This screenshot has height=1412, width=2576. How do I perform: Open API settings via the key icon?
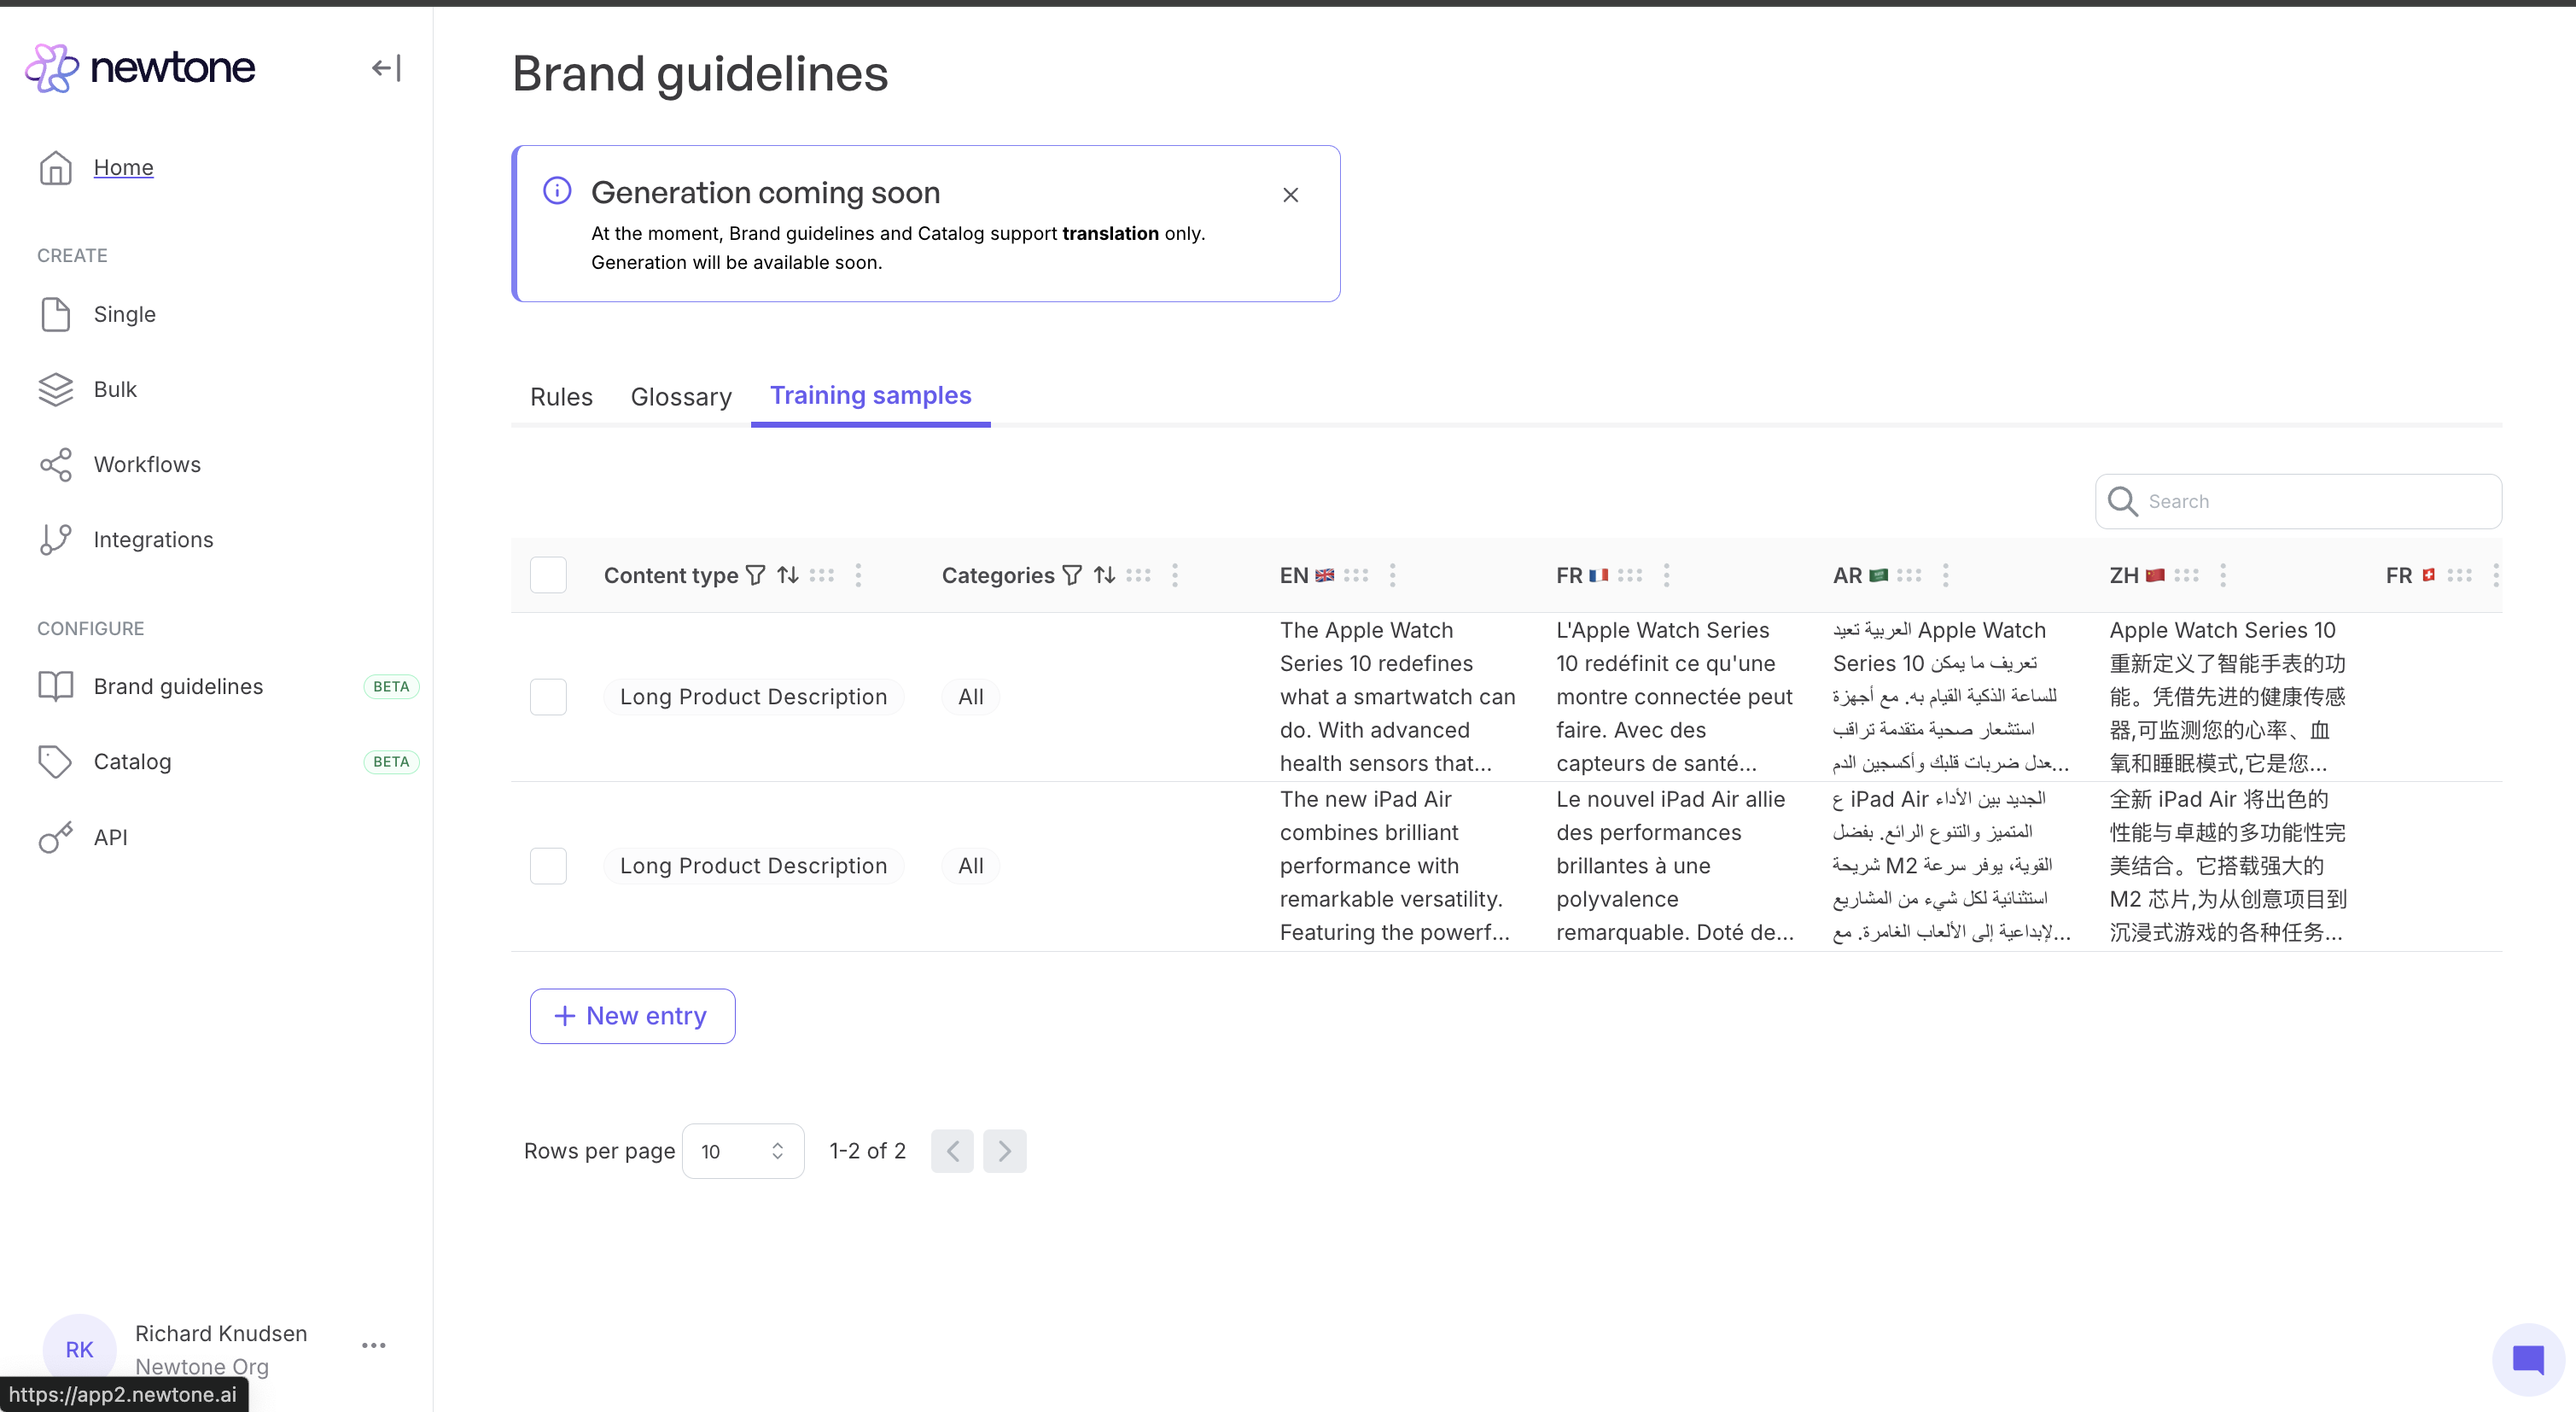click(56, 837)
